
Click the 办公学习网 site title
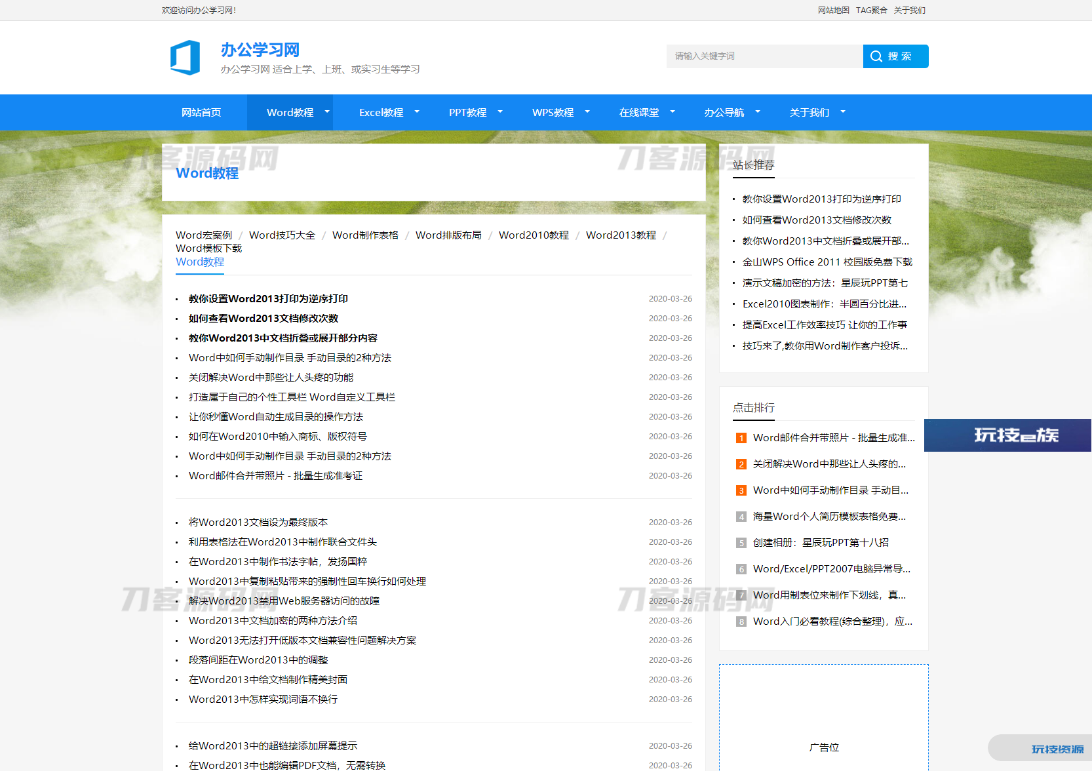point(260,50)
